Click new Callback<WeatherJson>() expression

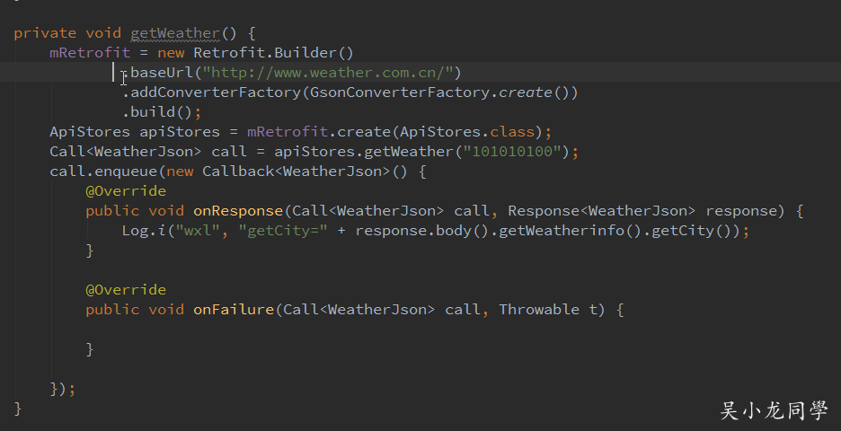pyautogui.click(x=287, y=172)
